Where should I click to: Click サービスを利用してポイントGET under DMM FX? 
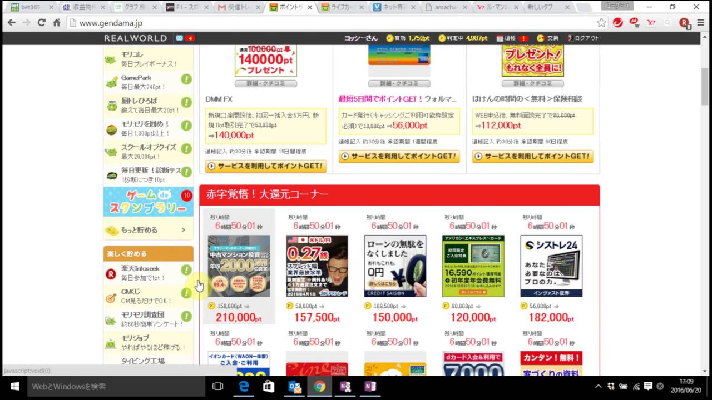pyautogui.click(x=266, y=166)
